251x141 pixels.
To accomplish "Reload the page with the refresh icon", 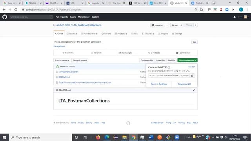I will 16,9.
